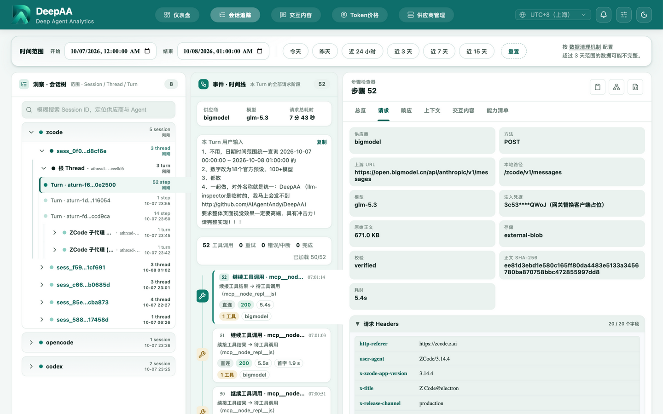Open the Token价格 navigation tab
This screenshot has width=663, height=414.
[360, 15]
